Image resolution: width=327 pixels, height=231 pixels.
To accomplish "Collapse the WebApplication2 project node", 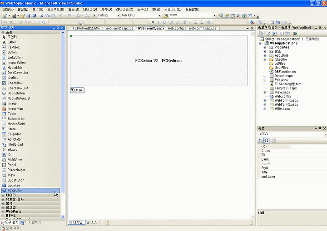I will tap(260, 44).
